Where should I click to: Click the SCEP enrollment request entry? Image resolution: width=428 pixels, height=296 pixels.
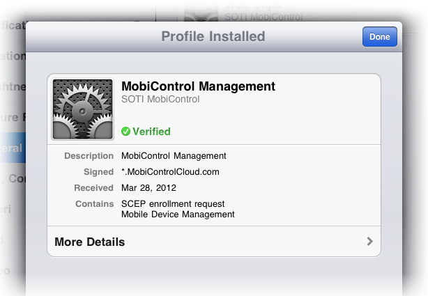pyautogui.click(x=173, y=203)
